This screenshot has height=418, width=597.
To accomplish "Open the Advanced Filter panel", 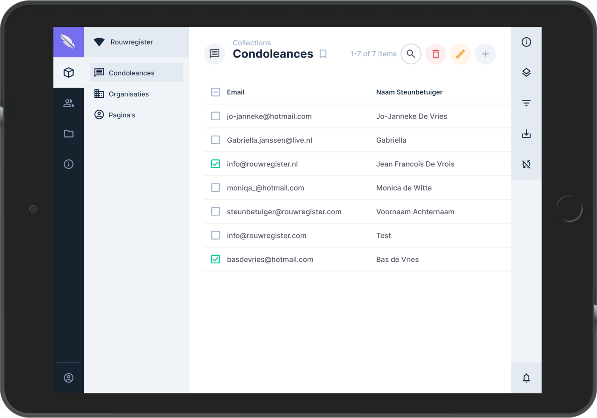I will (526, 103).
